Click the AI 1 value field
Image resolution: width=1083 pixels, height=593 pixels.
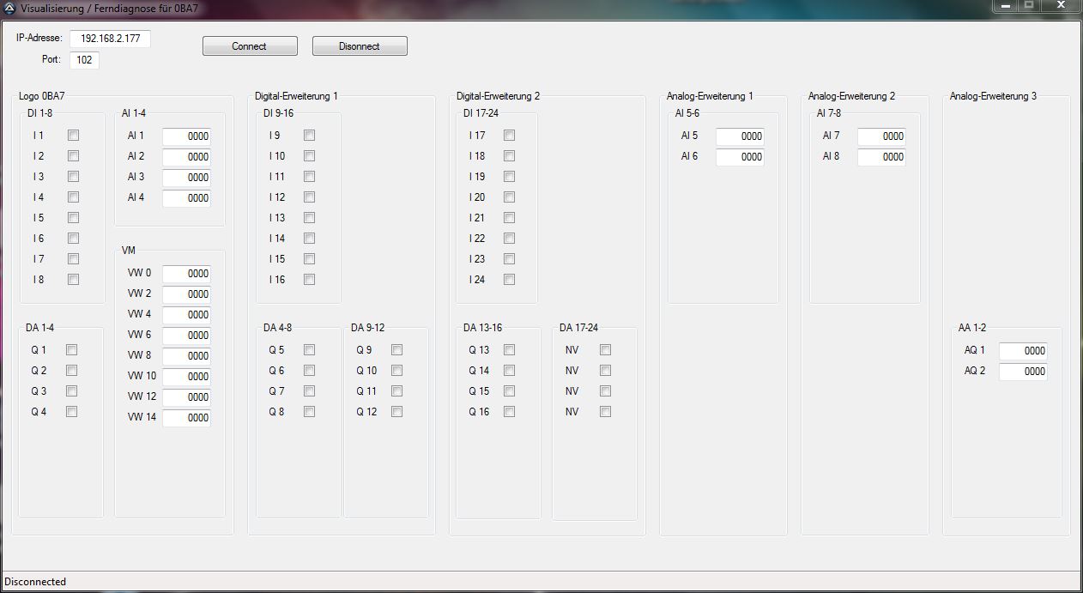pyautogui.click(x=186, y=136)
